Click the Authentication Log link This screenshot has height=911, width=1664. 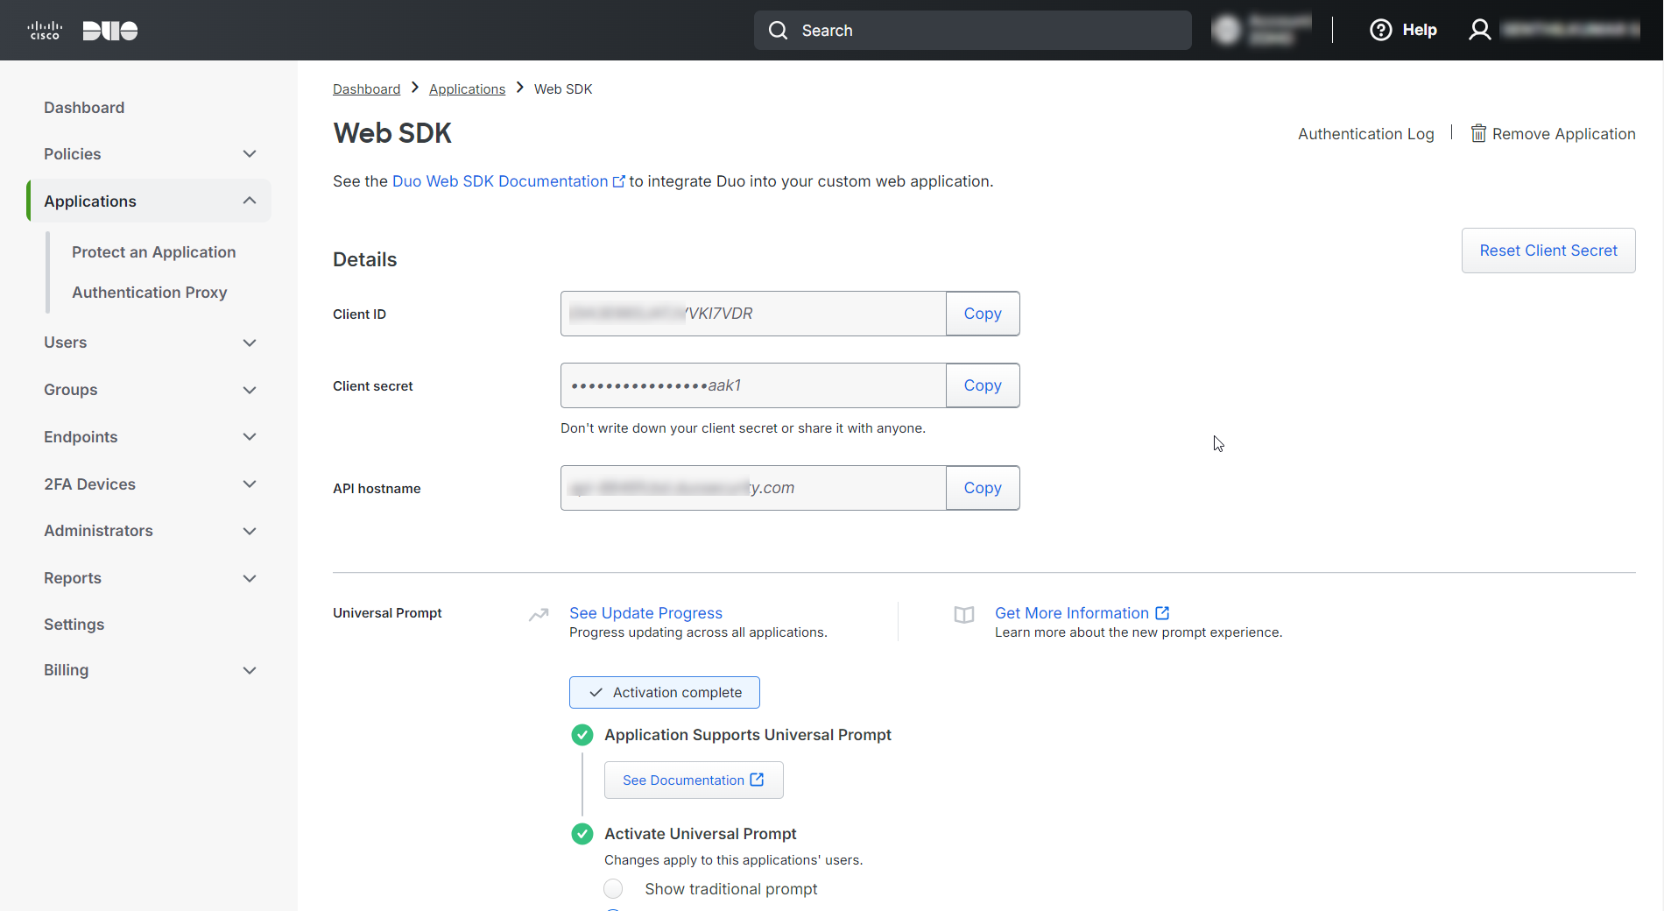click(x=1365, y=134)
